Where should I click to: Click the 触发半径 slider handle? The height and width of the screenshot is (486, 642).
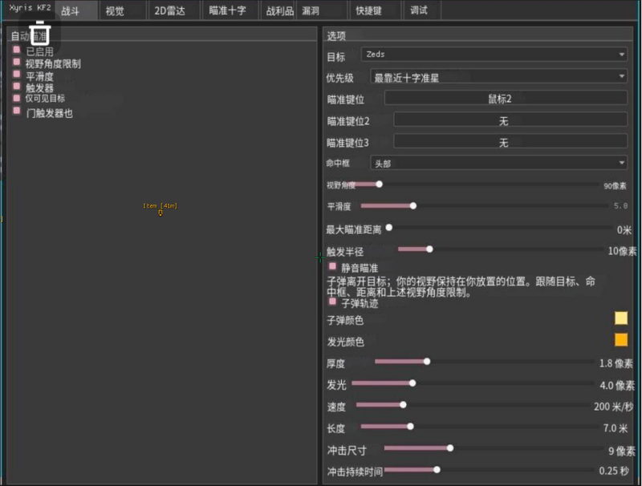[429, 249]
